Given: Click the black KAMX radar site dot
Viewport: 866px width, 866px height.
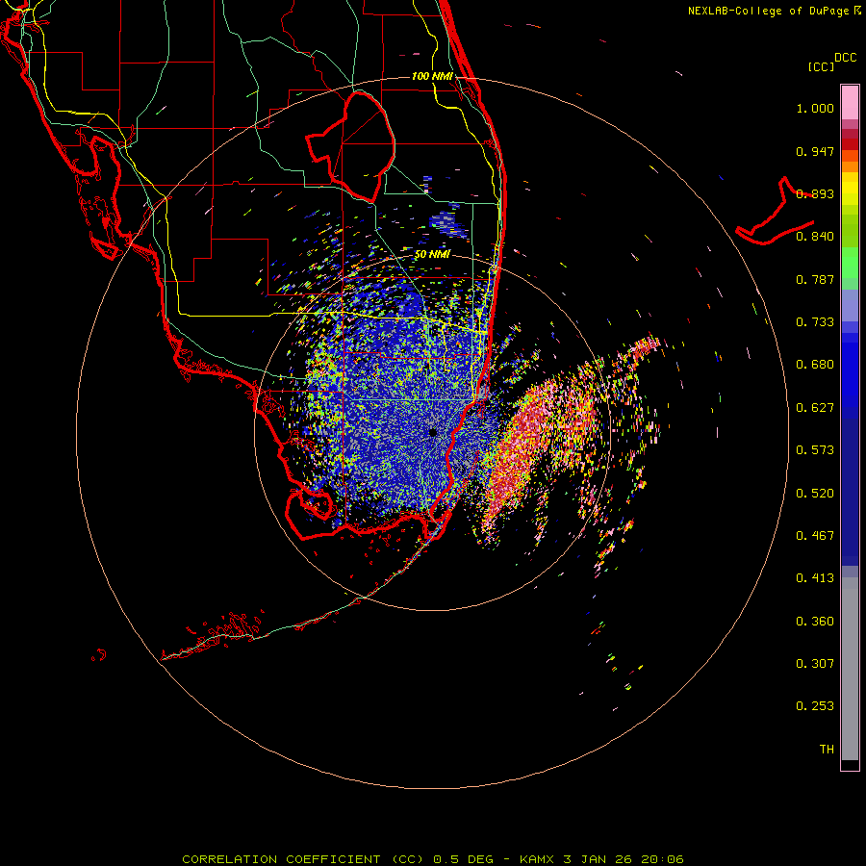Looking at the screenshot, I should pos(433,432).
